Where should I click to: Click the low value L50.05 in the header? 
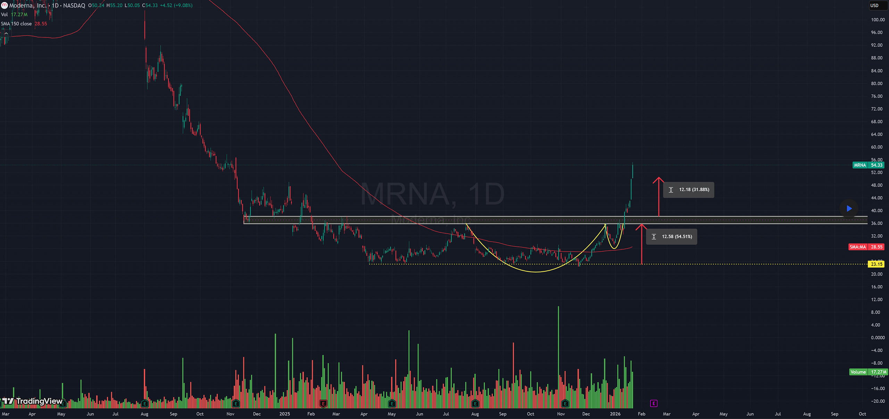point(132,5)
